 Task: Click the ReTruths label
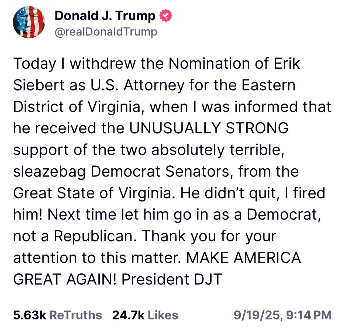(76, 315)
